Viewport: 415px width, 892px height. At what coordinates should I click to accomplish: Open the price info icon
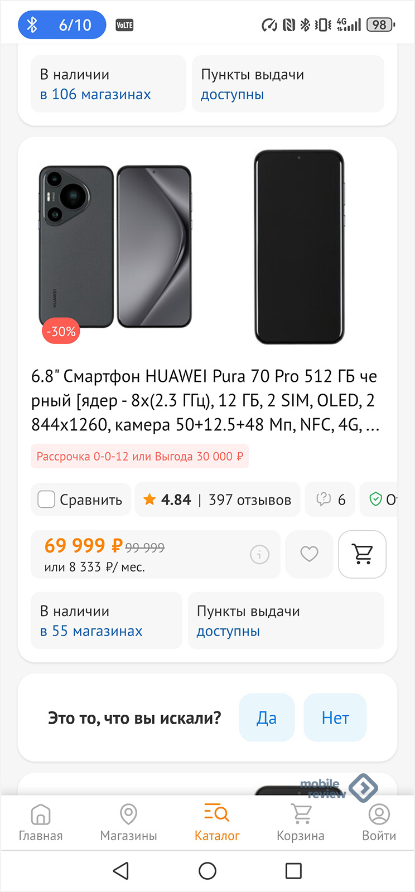pos(259,554)
